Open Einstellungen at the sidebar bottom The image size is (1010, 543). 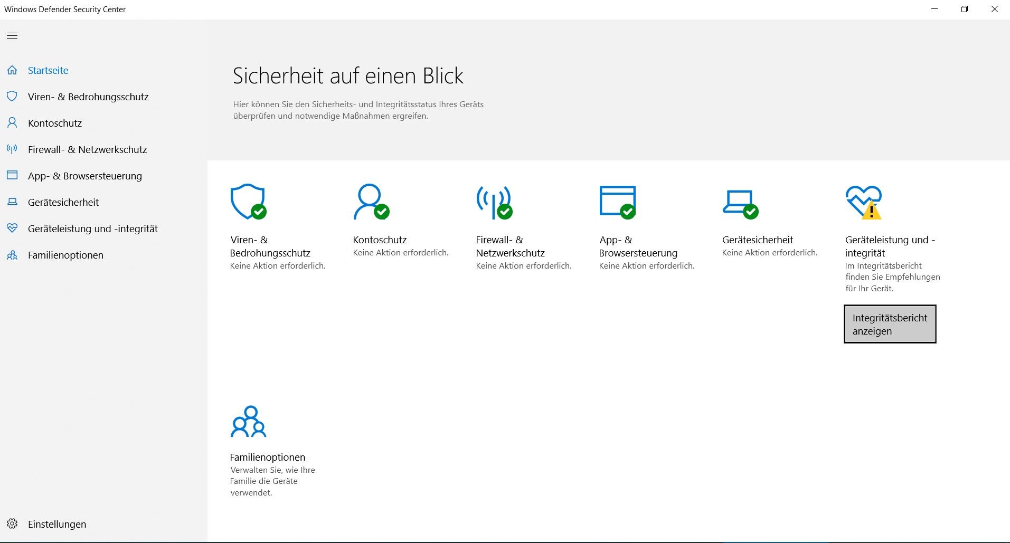click(57, 524)
